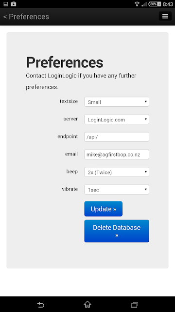Image resolution: width=175 pixels, height=312 pixels.
Task: Tap the Android back navigation icon
Action: pyautogui.click(x=41, y=305)
